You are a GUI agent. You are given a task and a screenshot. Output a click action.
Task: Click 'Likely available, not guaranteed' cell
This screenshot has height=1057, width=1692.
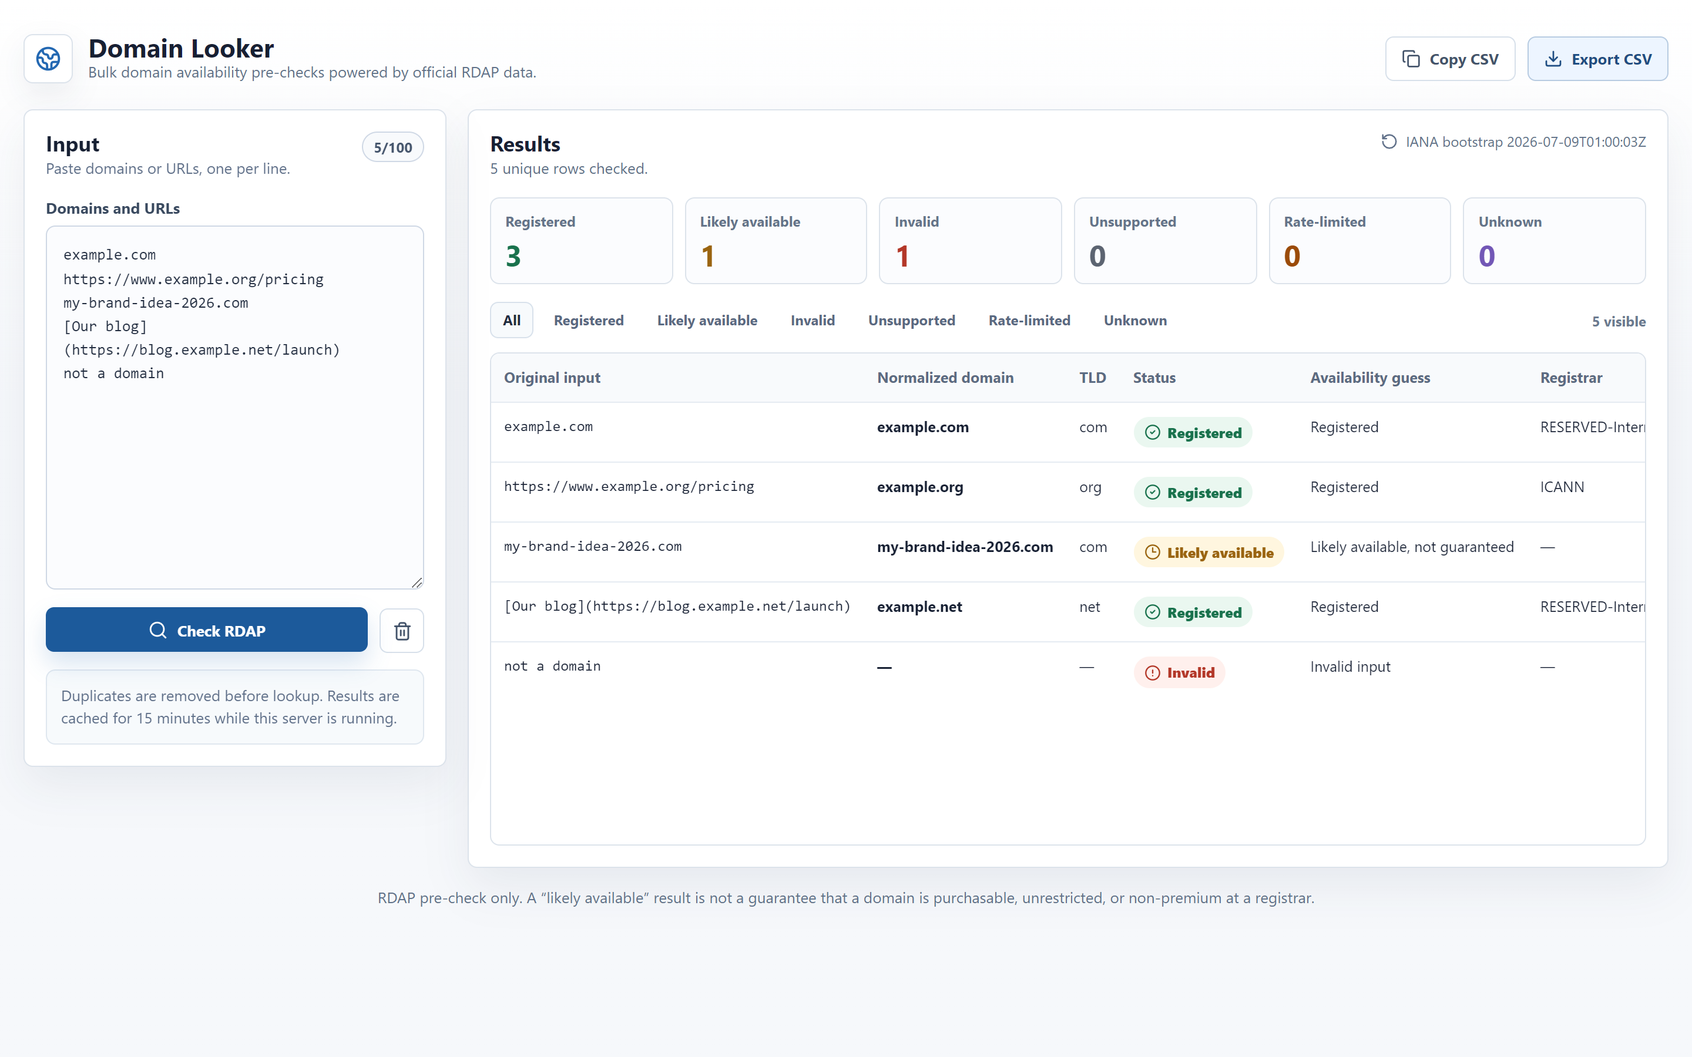[x=1412, y=547]
